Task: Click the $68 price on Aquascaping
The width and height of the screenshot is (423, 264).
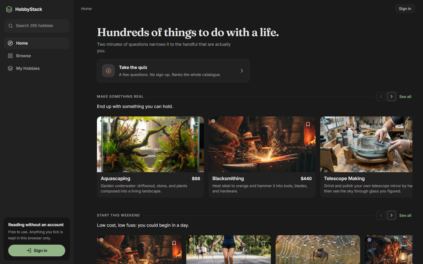Action: tap(196, 179)
